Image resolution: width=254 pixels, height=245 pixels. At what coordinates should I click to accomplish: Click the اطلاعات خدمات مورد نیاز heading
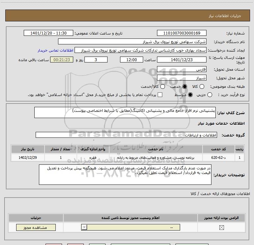221,123
